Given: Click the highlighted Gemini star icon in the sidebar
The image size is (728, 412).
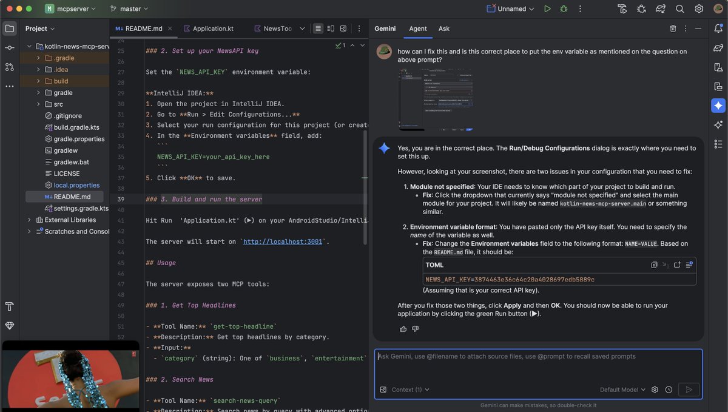Looking at the screenshot, I should point(718,106).
